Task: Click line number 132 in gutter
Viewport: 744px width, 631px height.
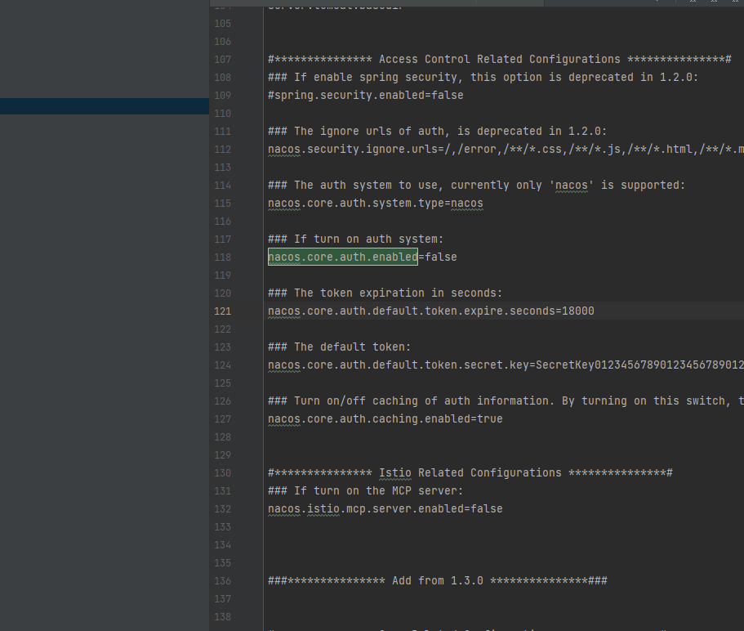Action: (222, 509)
